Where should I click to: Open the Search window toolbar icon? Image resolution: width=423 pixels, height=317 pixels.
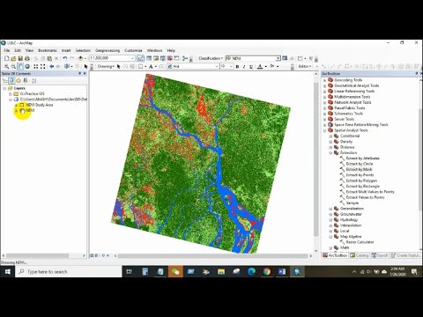click(x=163, y=58)
